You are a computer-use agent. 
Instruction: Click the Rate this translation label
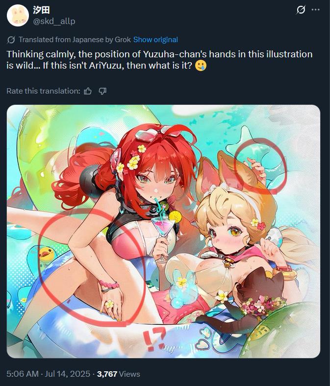(x=43, y=91)
